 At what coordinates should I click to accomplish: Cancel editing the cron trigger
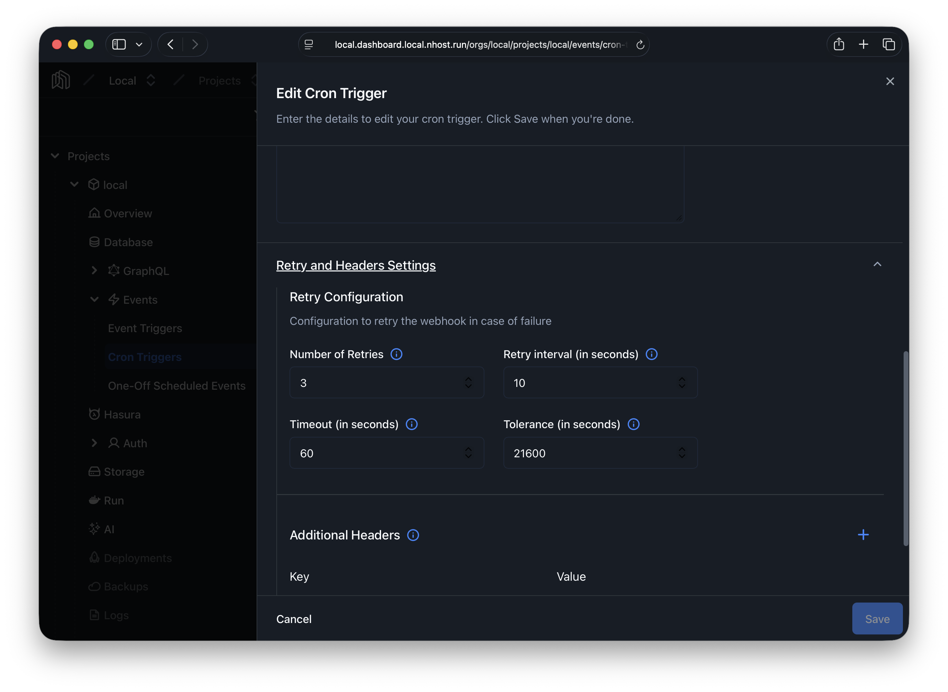point(294,619)
